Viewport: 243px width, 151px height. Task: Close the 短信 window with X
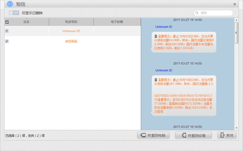pyautogui.click(x=234, y=4)
